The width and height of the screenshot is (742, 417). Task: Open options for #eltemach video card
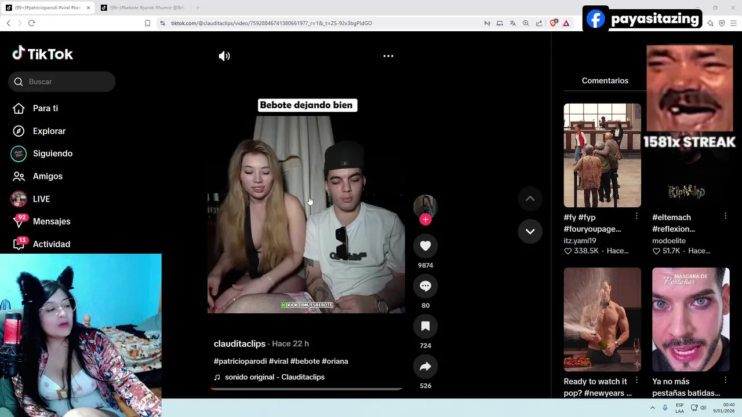click(x=725, y=216)
